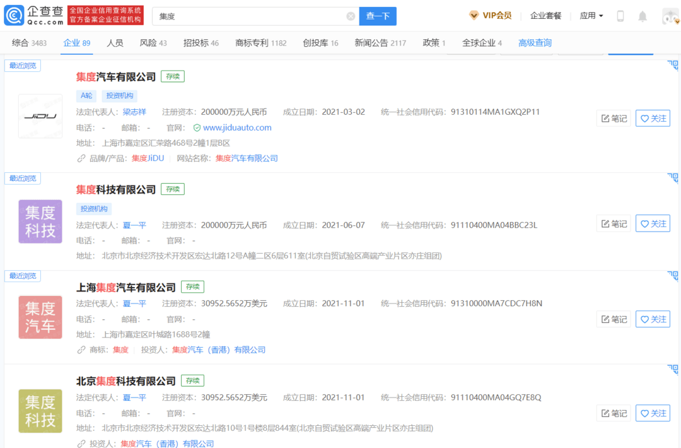The image size is (681, 448).
Task: Click the olive 集度科技 logo
Action: tap(40, 411)
